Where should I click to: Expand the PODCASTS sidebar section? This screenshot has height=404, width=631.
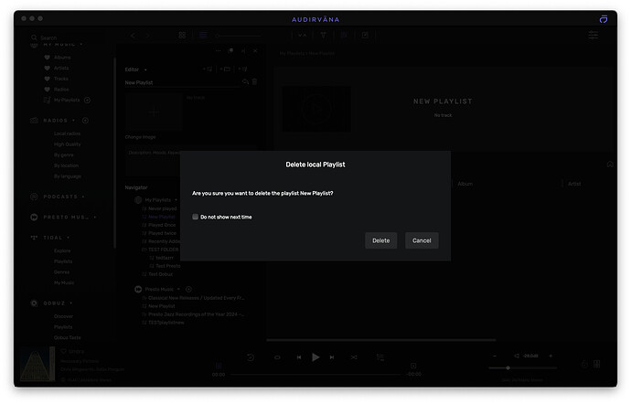tap(83, 197)
